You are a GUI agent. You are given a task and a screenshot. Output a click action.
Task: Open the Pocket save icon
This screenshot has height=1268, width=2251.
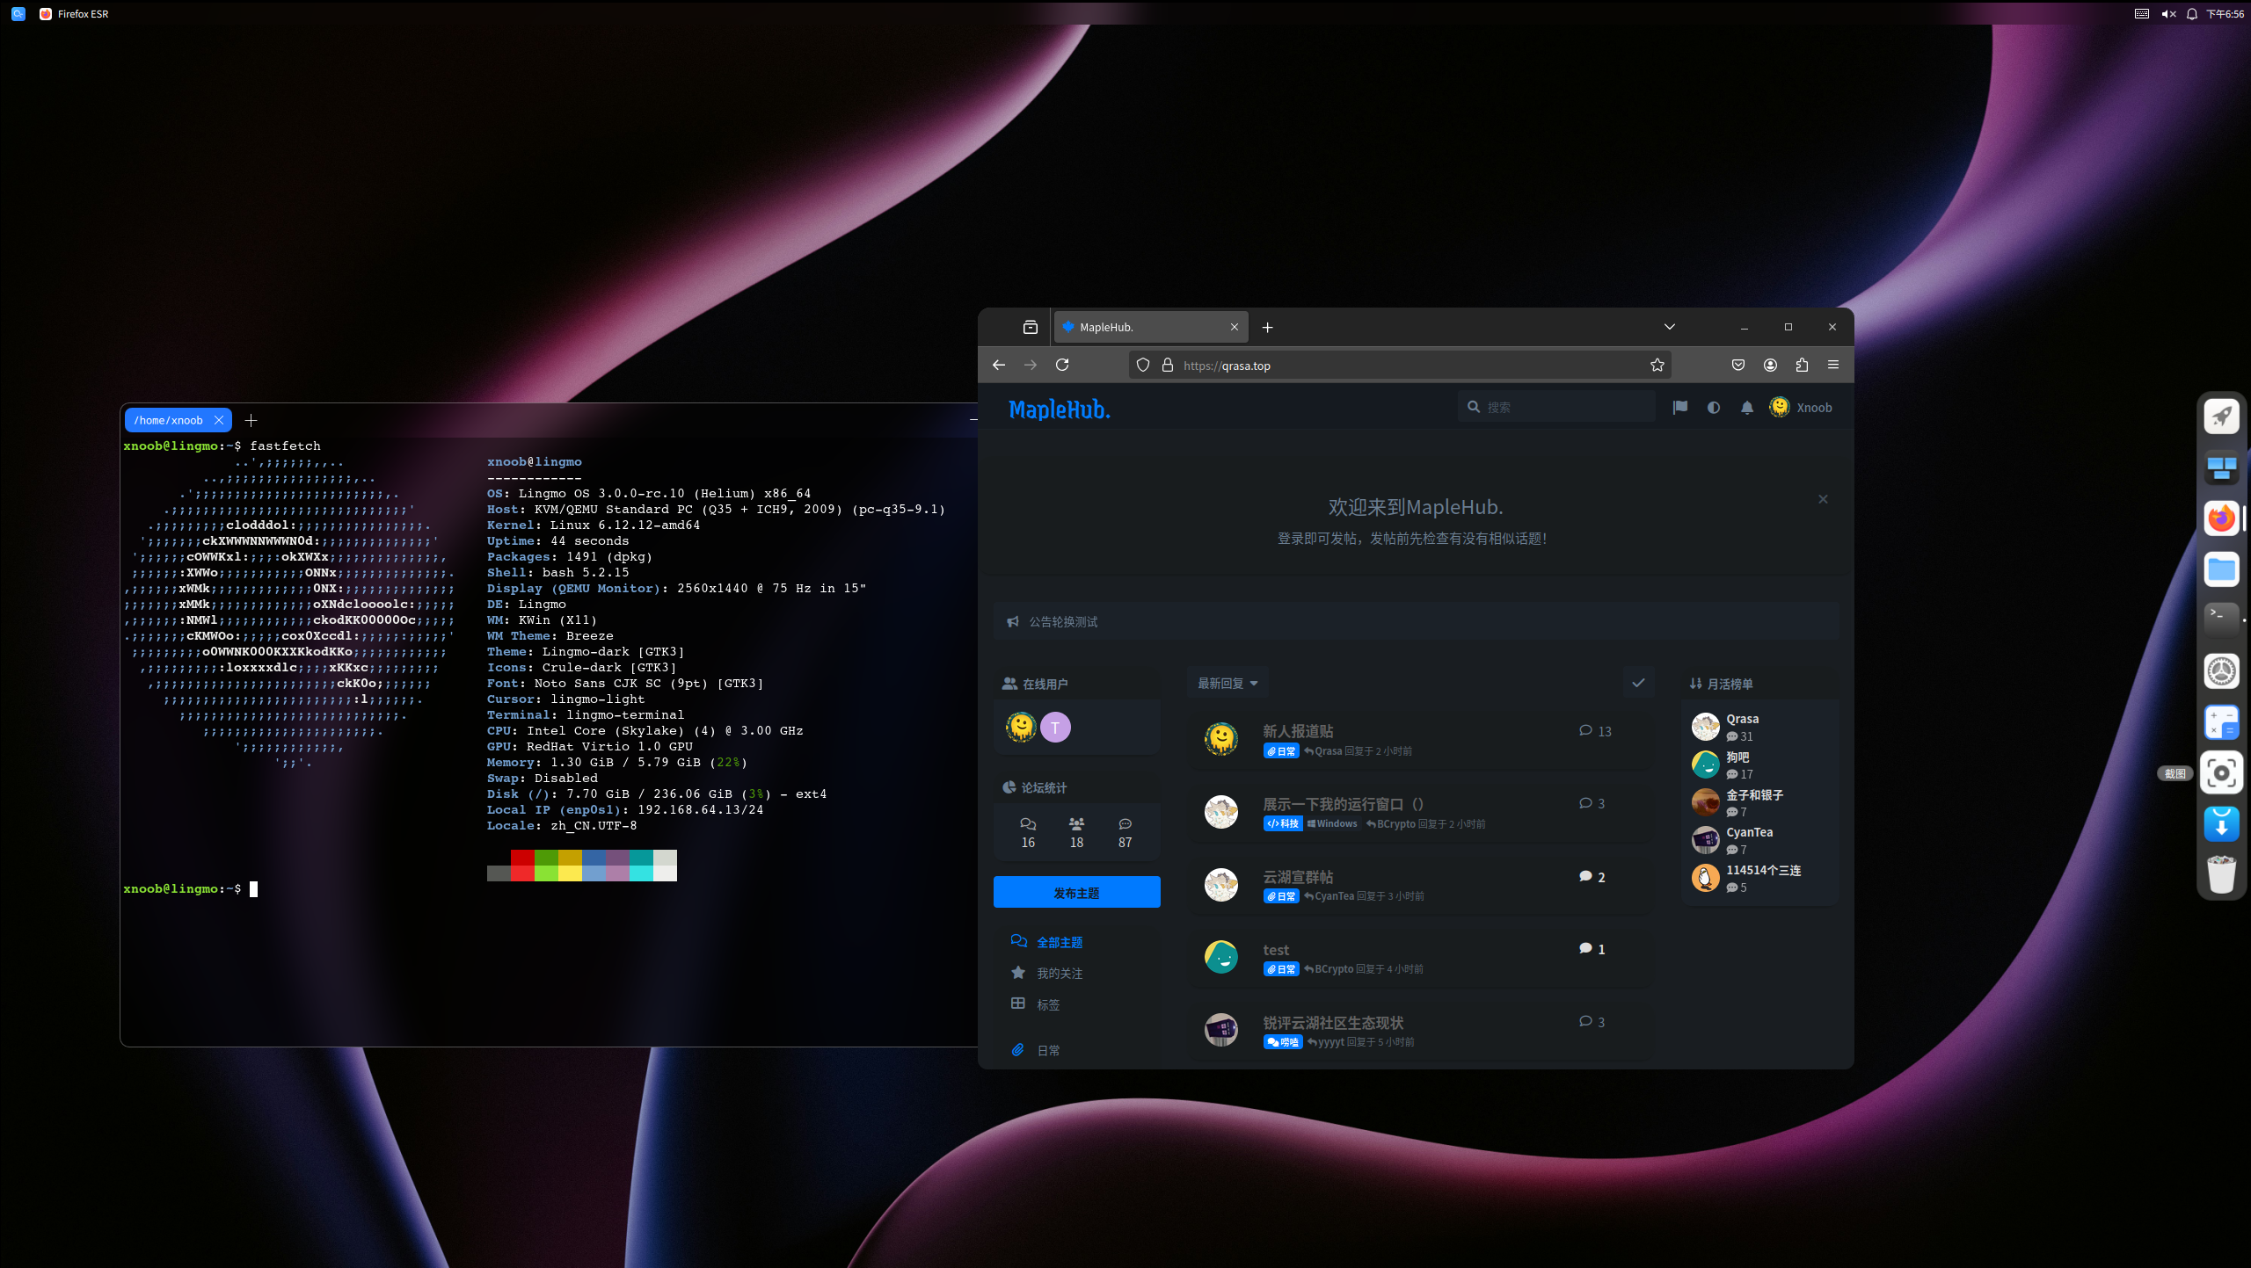pos(1738,365)
